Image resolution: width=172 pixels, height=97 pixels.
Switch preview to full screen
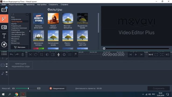click(x=162, y=54)
